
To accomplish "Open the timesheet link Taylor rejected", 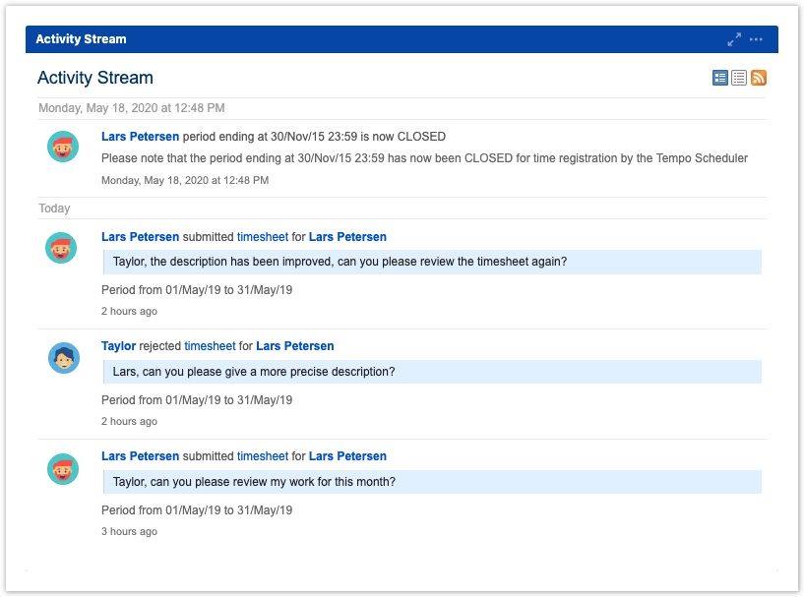I will click(x=210, y=346).
